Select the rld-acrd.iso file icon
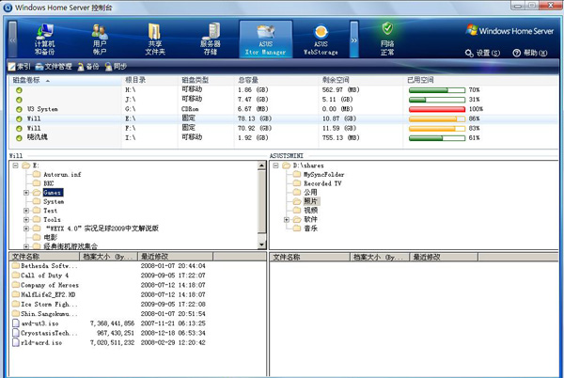This screenshot has width=564, height=378. click(15, 343)
